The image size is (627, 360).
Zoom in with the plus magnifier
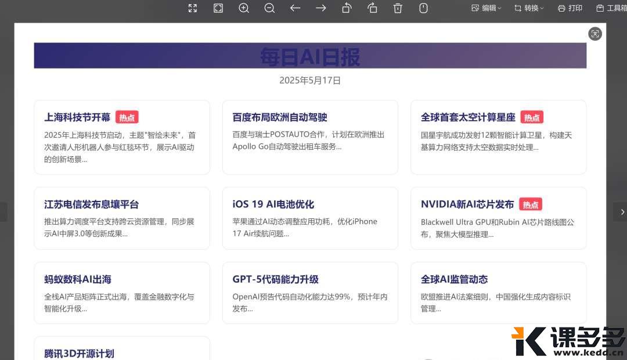[x=244, y=8]
